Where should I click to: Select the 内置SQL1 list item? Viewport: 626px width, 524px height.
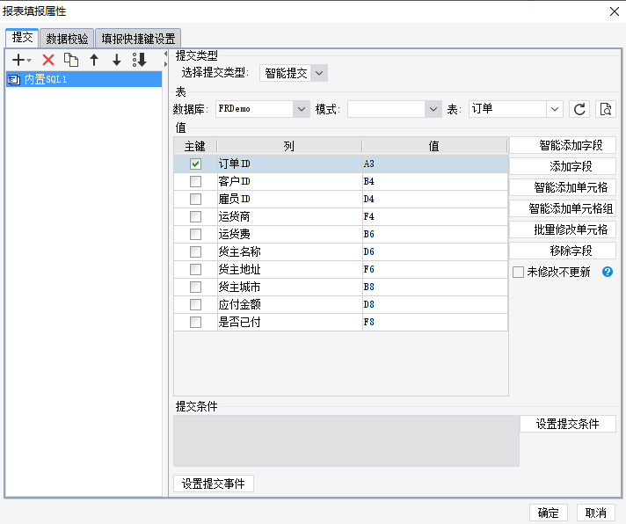pyautogui.click(x=84, y=79)
